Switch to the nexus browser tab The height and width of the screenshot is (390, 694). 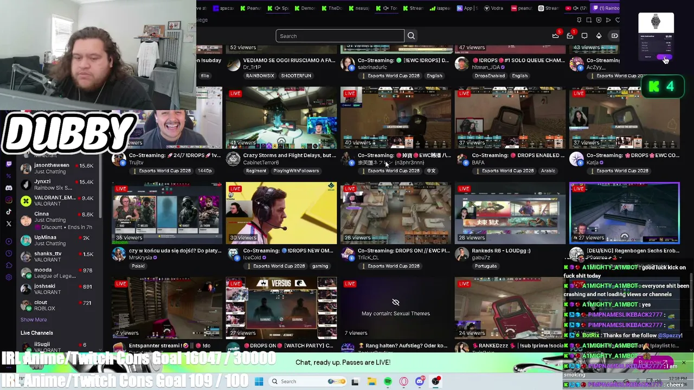tap(359, 8)
